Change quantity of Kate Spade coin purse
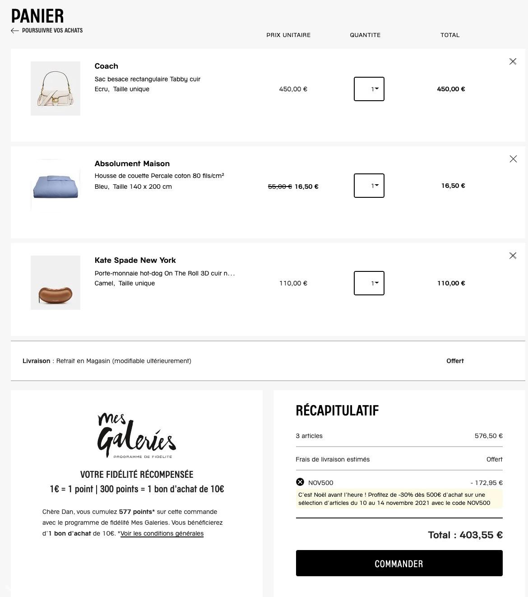Viewport: 528px width, 597px height. tap(369, 283)
